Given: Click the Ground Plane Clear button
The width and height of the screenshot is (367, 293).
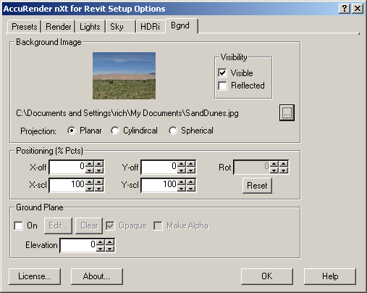Looking at the screenshot, I should tap(89, 226).
